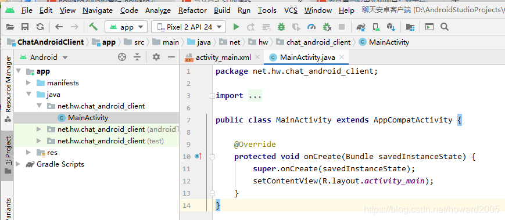
Task: Collapse all with the Project panel icon
Action: [137, 57]
